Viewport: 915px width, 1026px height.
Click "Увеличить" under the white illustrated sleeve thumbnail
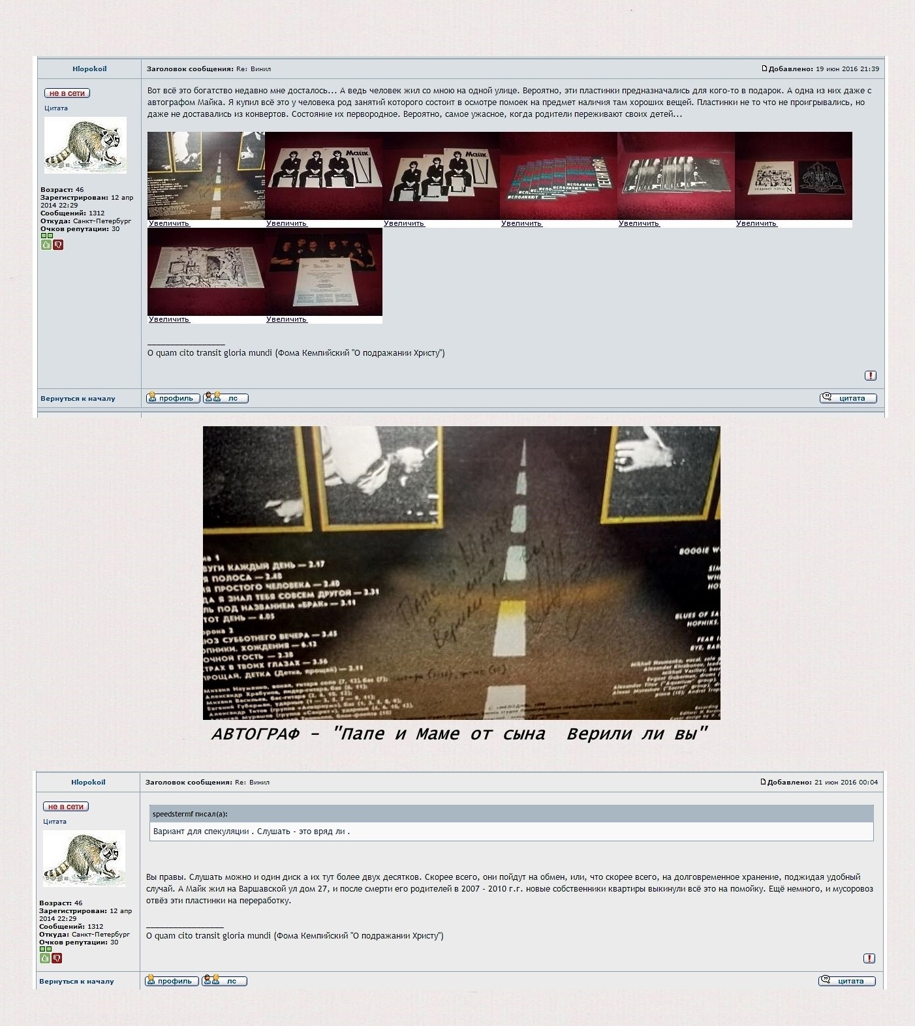pos(169,319)
